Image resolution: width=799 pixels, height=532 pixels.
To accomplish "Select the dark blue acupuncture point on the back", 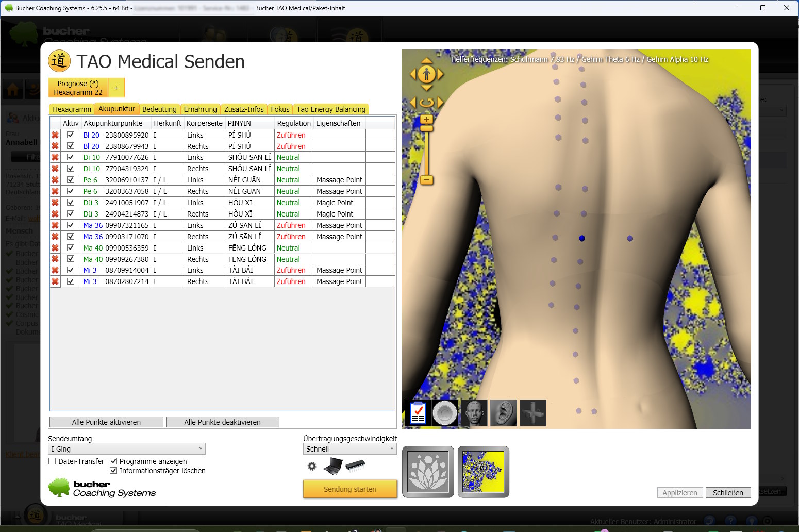I will [582, 238].
